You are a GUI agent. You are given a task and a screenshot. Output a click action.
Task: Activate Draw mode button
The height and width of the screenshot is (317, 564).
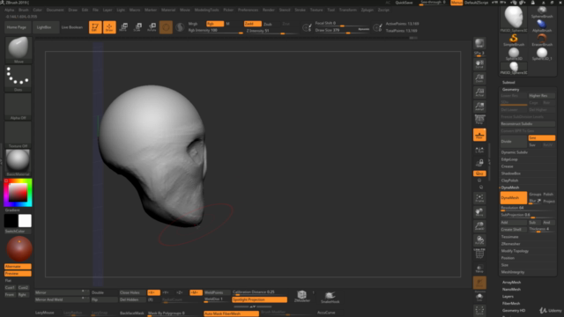pyautogui.click(x=109, y=27)
